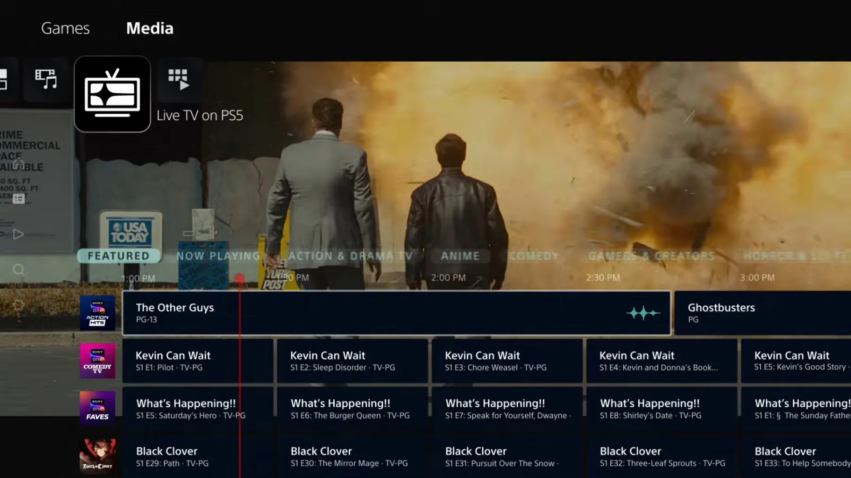851x478 pixels.
Task: Open Black Clover S1 E32: Three-Leaf Sprouts
Action: point(662,456)
